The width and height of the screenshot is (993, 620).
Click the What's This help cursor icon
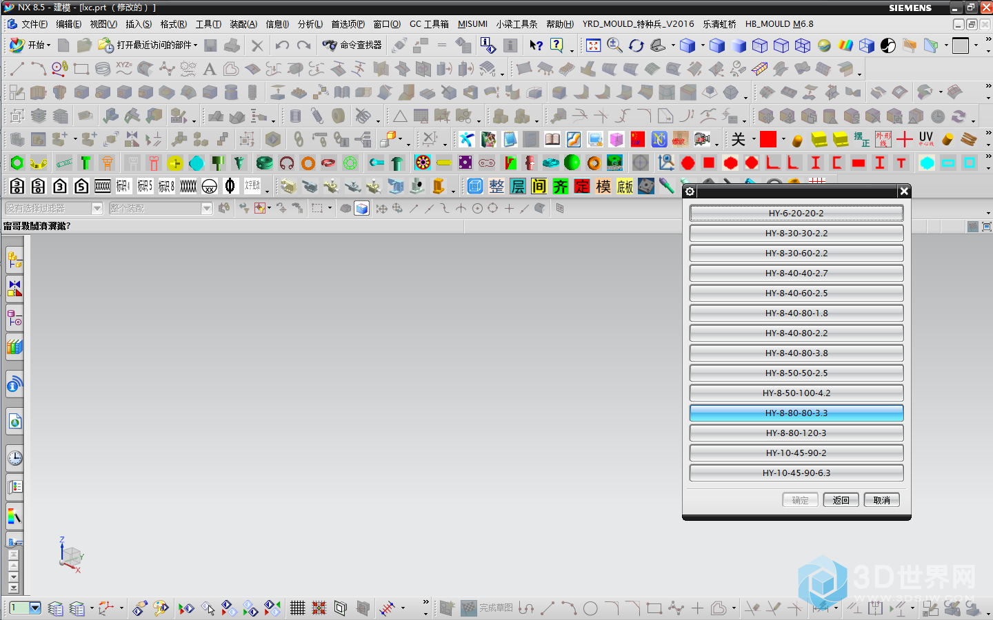pyautogui.click(x=536, y=45)
